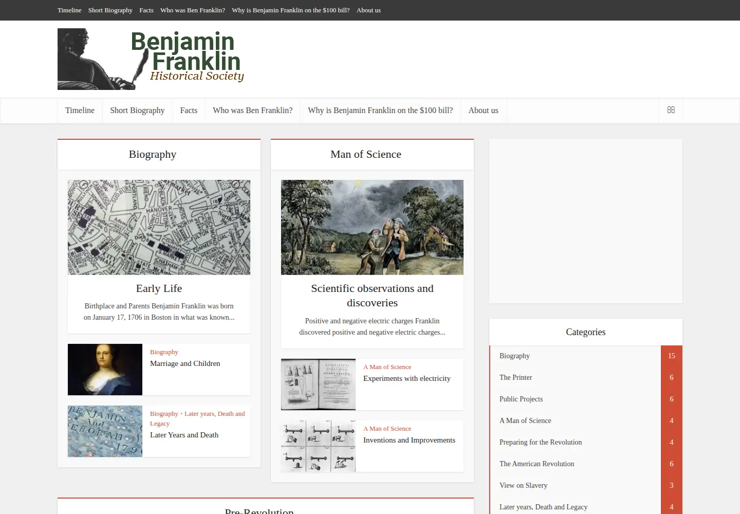Click the $100 bill link in the top bar
Viewport: 740px width, 514px height.
291,10
